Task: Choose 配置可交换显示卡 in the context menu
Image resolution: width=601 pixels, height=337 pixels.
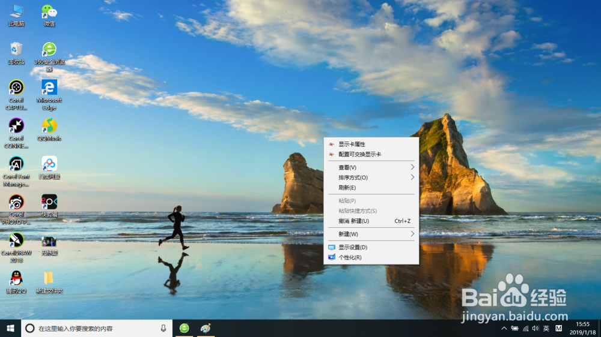Action: [371, 154]
